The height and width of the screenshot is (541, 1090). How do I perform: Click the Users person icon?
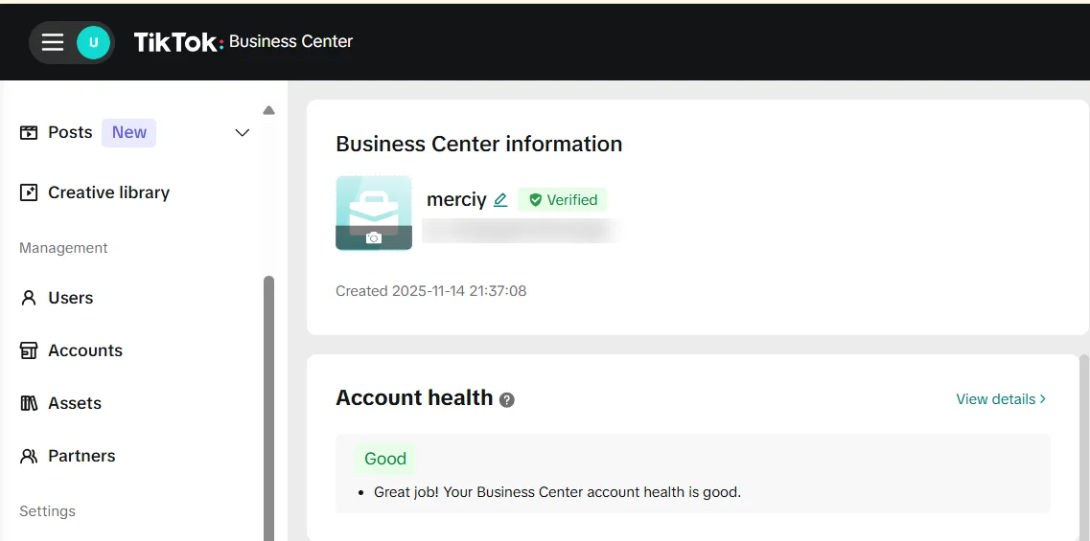29,298
